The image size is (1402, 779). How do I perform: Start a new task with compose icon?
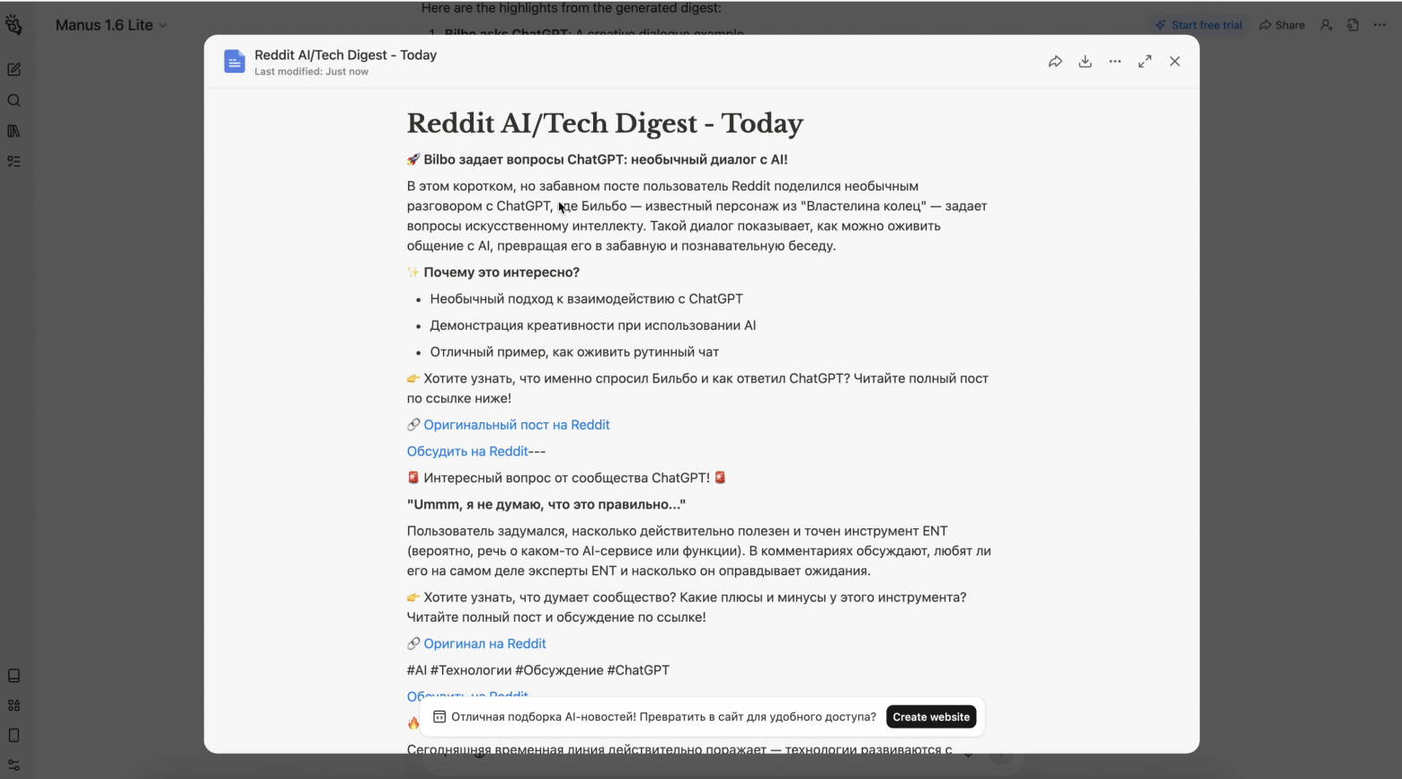13,69
